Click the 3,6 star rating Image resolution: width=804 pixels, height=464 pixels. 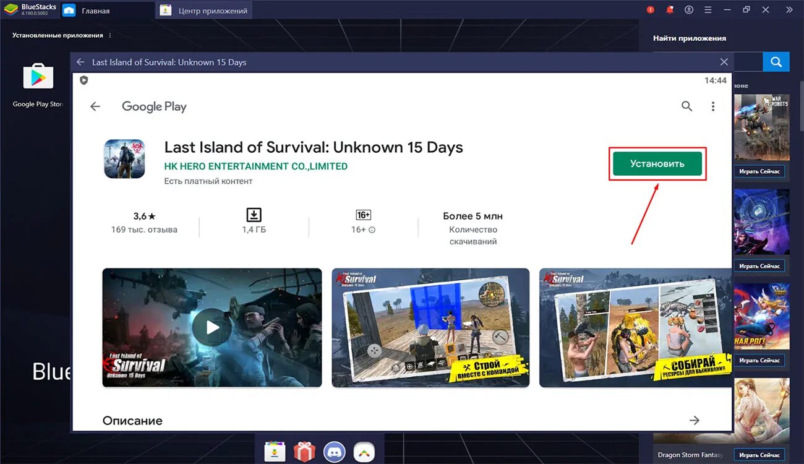coord(144,216)
